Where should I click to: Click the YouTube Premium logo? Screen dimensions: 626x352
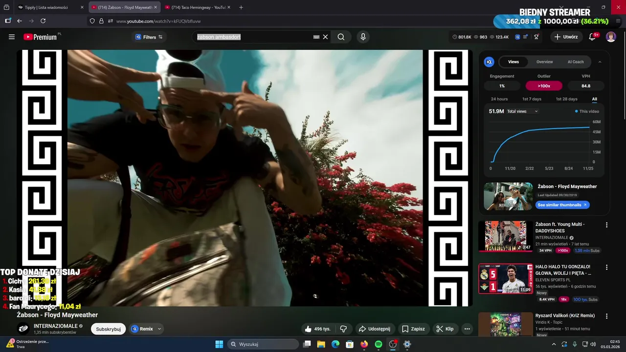tap(40, 37)
